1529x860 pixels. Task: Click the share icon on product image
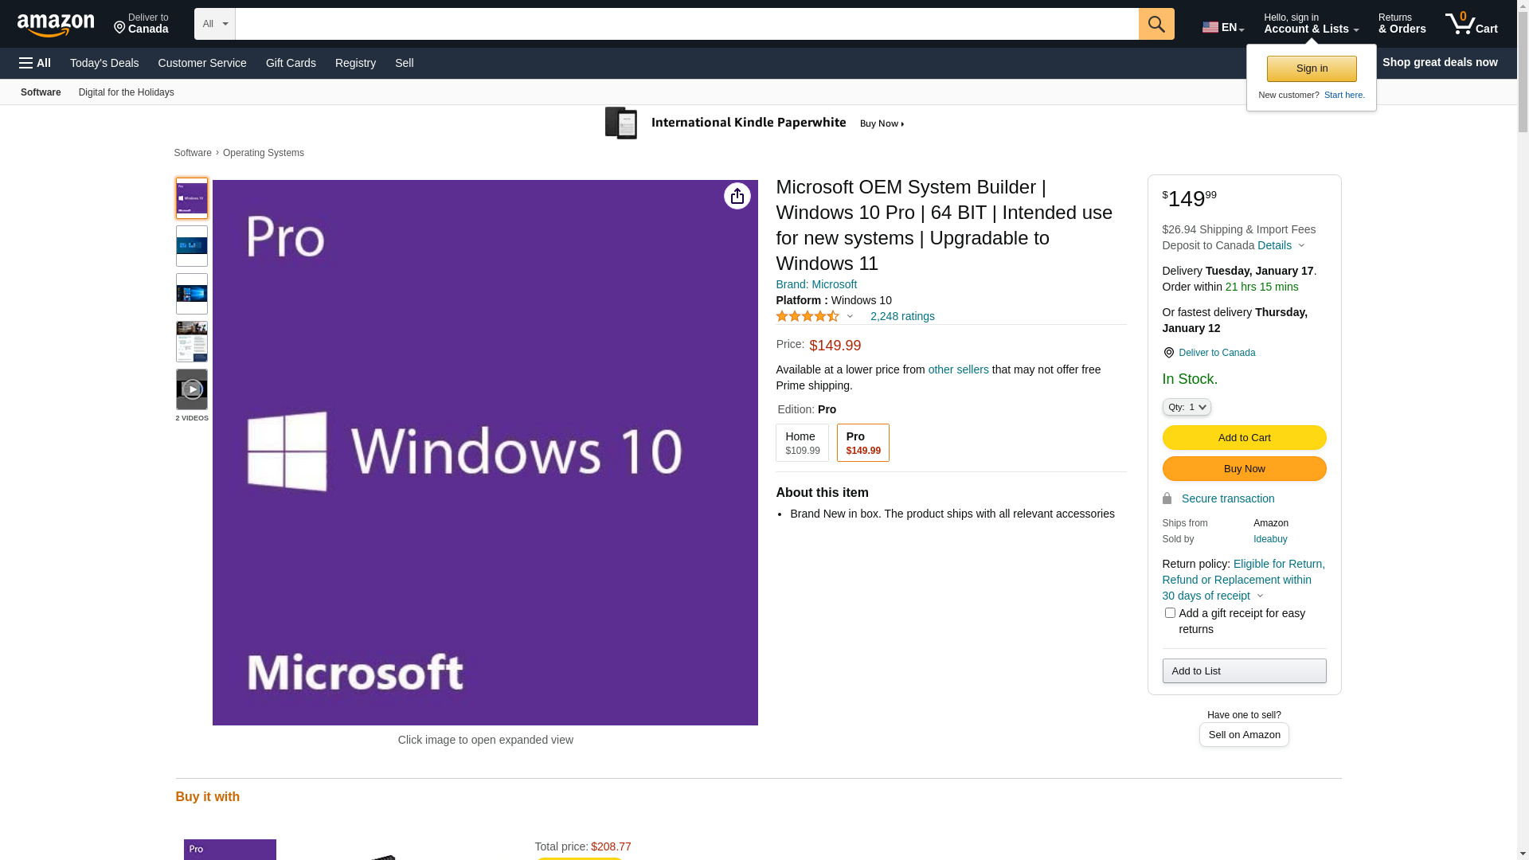click(737, 196)
